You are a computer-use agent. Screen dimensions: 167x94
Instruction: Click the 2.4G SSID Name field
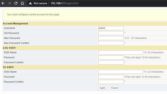click(x=121, y=53)
